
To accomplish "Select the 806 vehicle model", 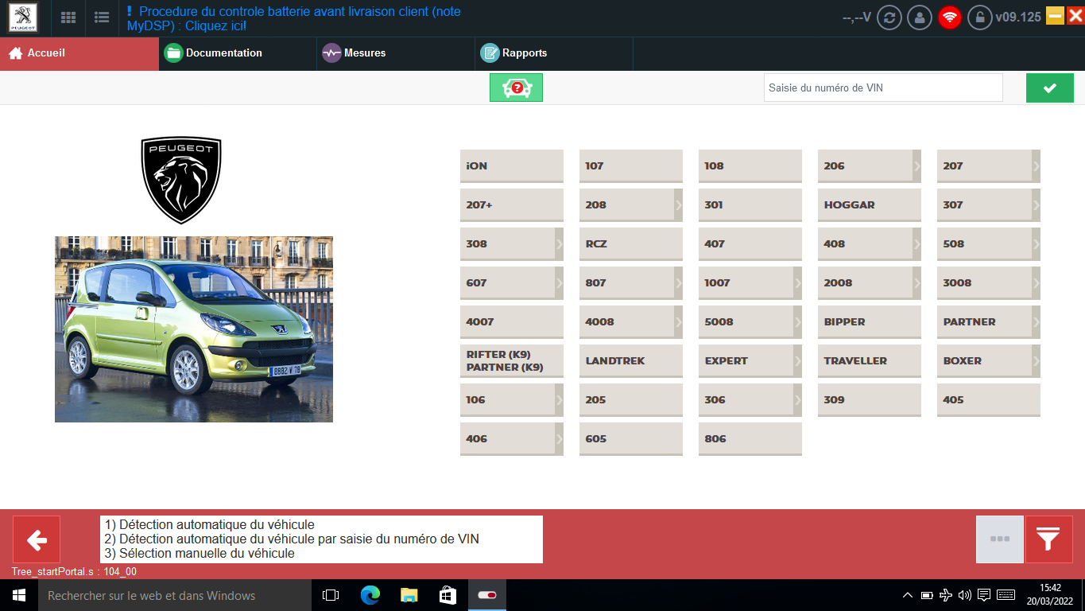I will 750,438.
